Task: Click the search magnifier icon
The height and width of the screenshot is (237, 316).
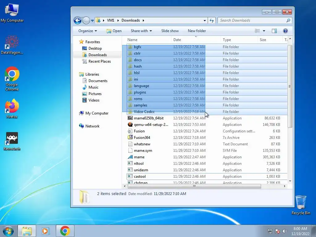Action: click(289, 20)
